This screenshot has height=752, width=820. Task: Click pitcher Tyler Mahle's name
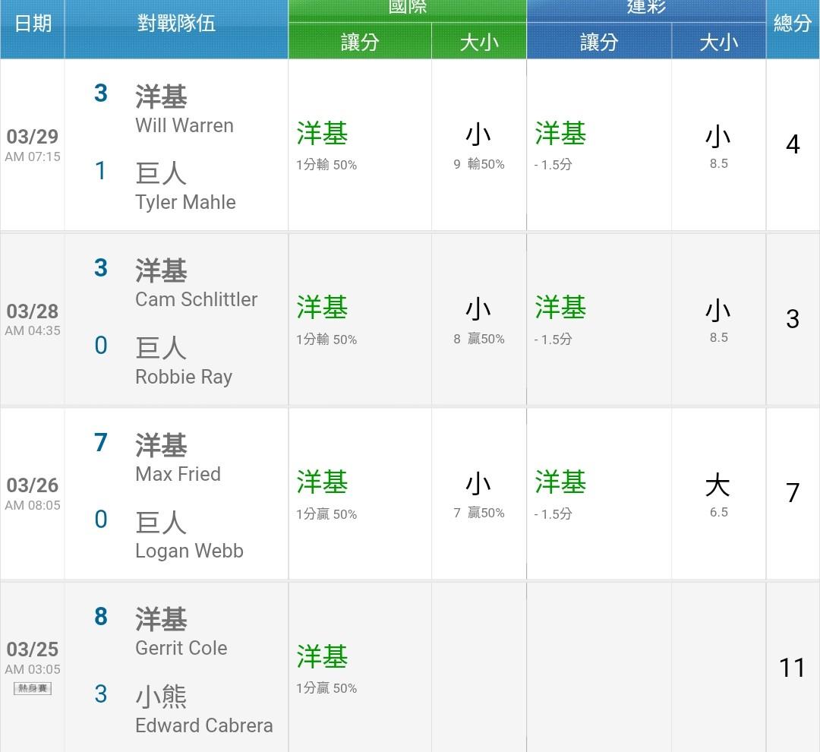pos(185,202)
